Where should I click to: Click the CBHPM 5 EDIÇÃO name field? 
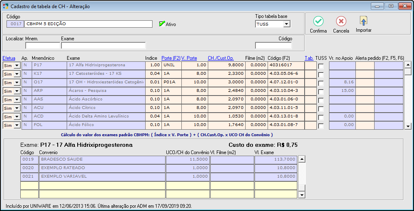(88, 24)
